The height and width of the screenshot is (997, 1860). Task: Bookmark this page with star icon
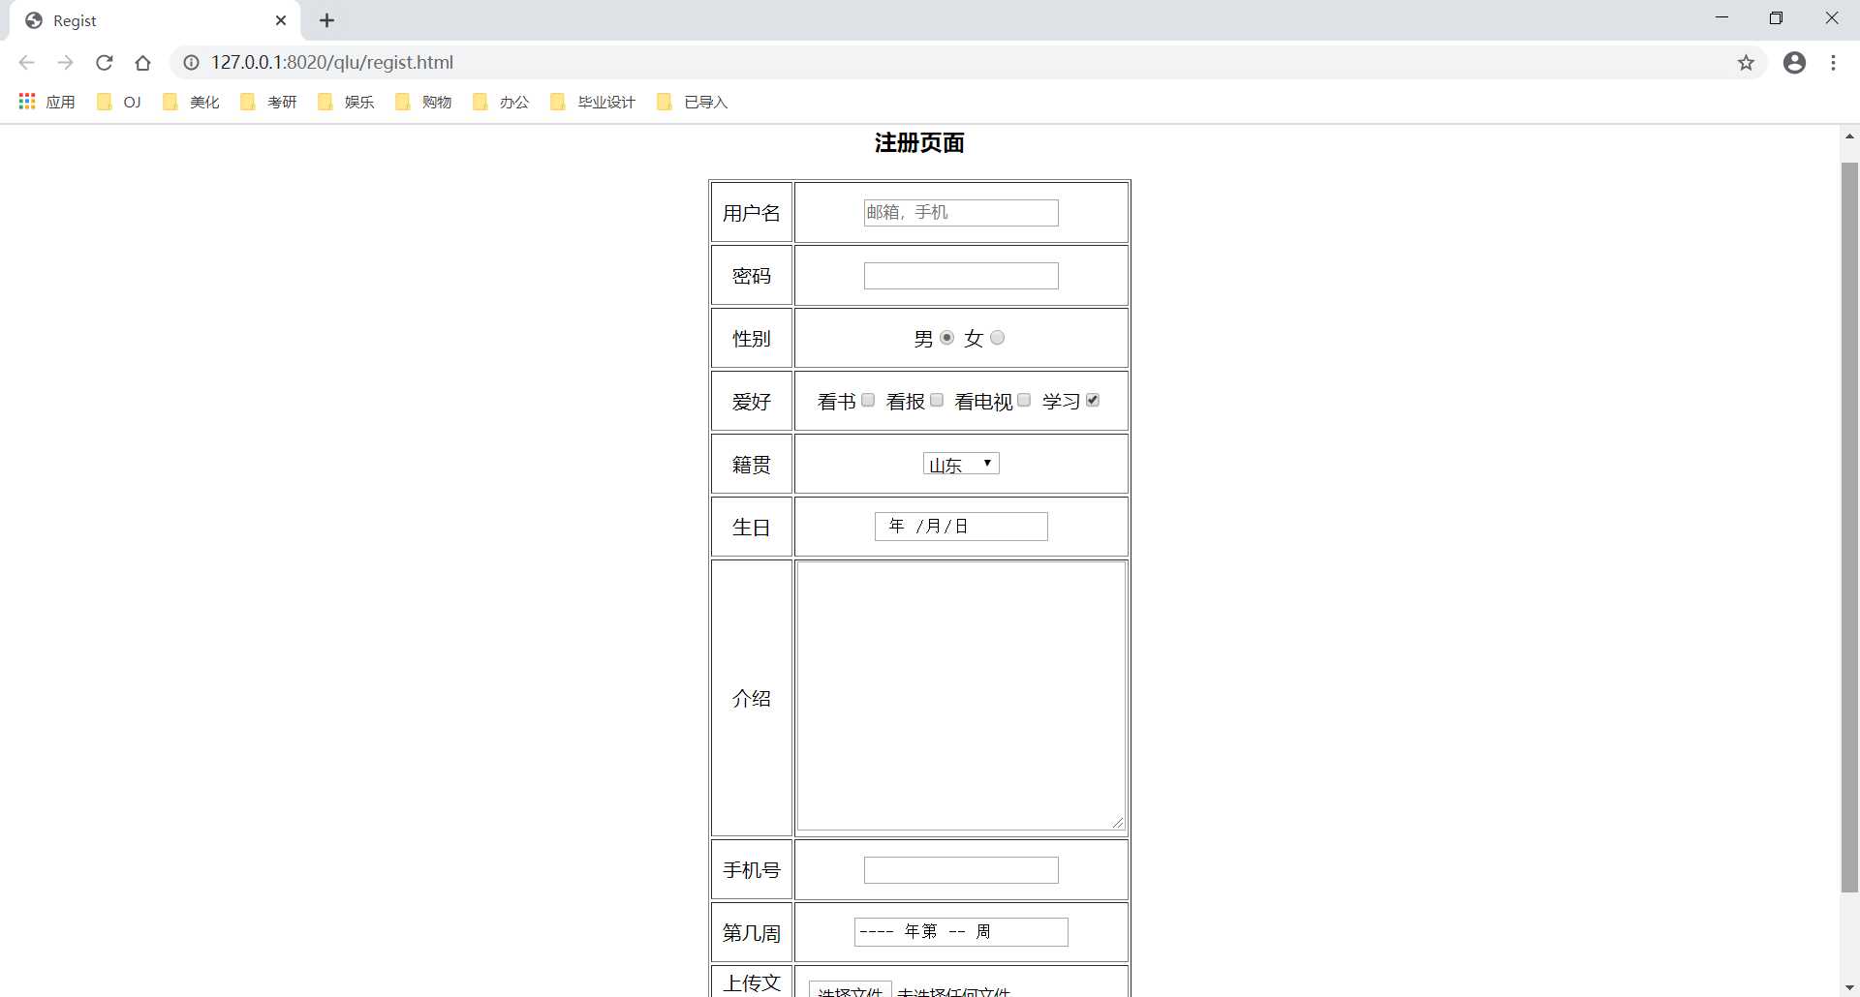coord(1746,63)
